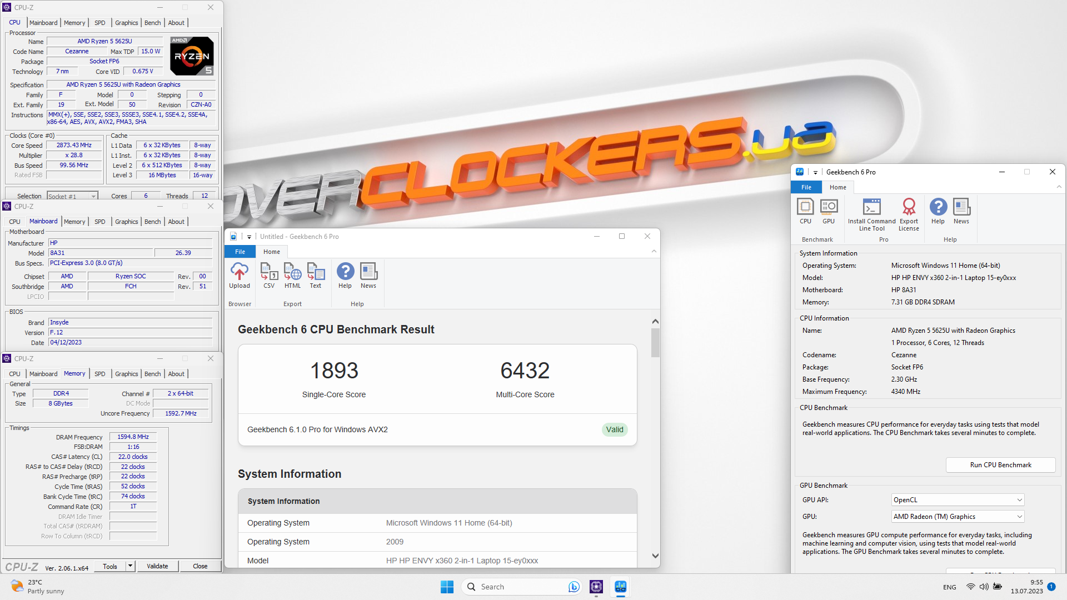Open quick access dropdown in Geekbench 6 Pro title
Screen dimensions: 1067x600
pos(815,172)
